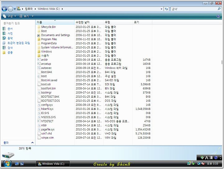
Task: Select BOOTSECT.BAK file name
Action: (50, 97)
